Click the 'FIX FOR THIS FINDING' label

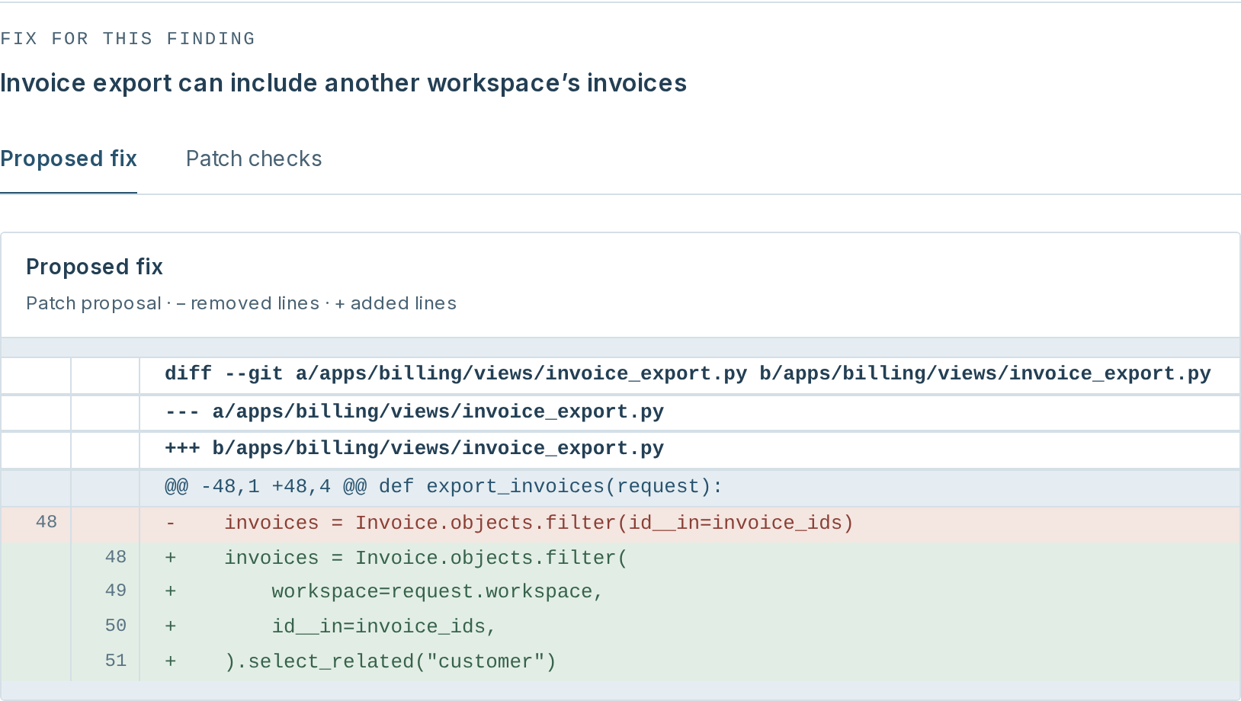[x=127, y=39]
